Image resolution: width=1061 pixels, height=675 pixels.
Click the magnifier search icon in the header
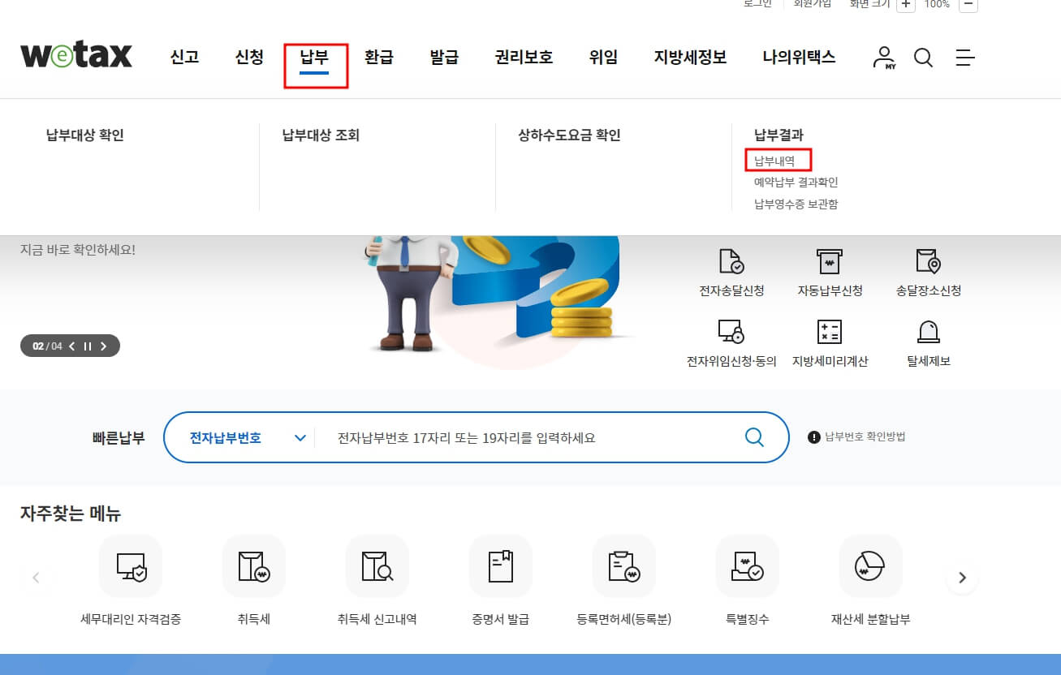tap(923, 57)
